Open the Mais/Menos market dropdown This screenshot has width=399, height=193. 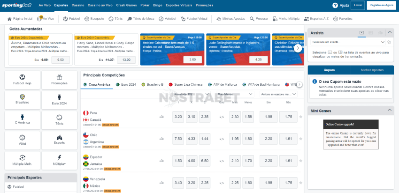[235, 94]
